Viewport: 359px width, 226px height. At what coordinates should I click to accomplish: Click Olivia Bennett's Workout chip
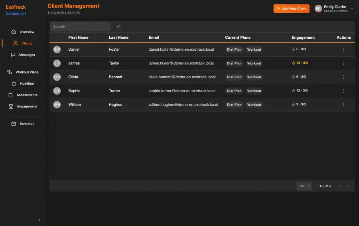click(254, 77)
